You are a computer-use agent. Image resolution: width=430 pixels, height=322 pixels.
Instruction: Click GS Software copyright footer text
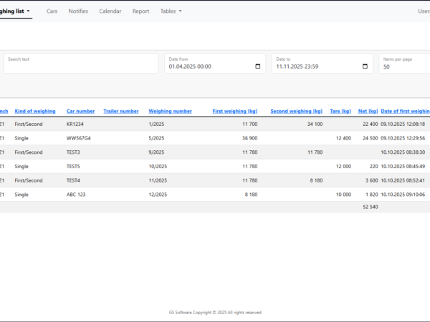coord(215,313)
